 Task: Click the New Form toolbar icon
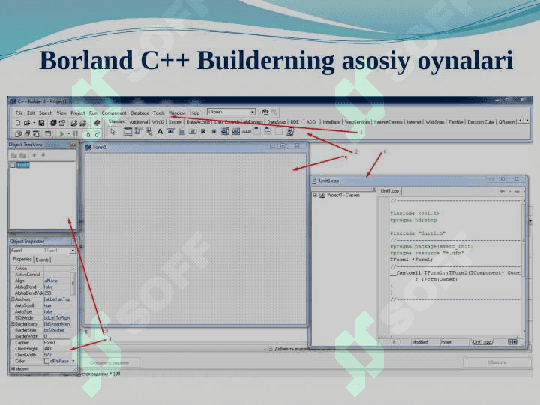point(47,133)
